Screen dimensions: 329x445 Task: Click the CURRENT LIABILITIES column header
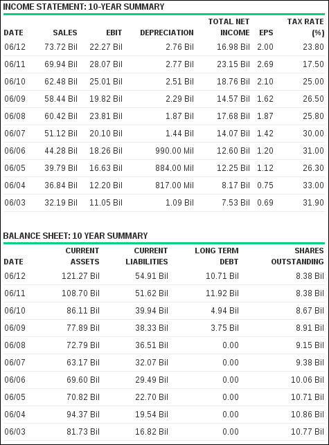(147, 256)
